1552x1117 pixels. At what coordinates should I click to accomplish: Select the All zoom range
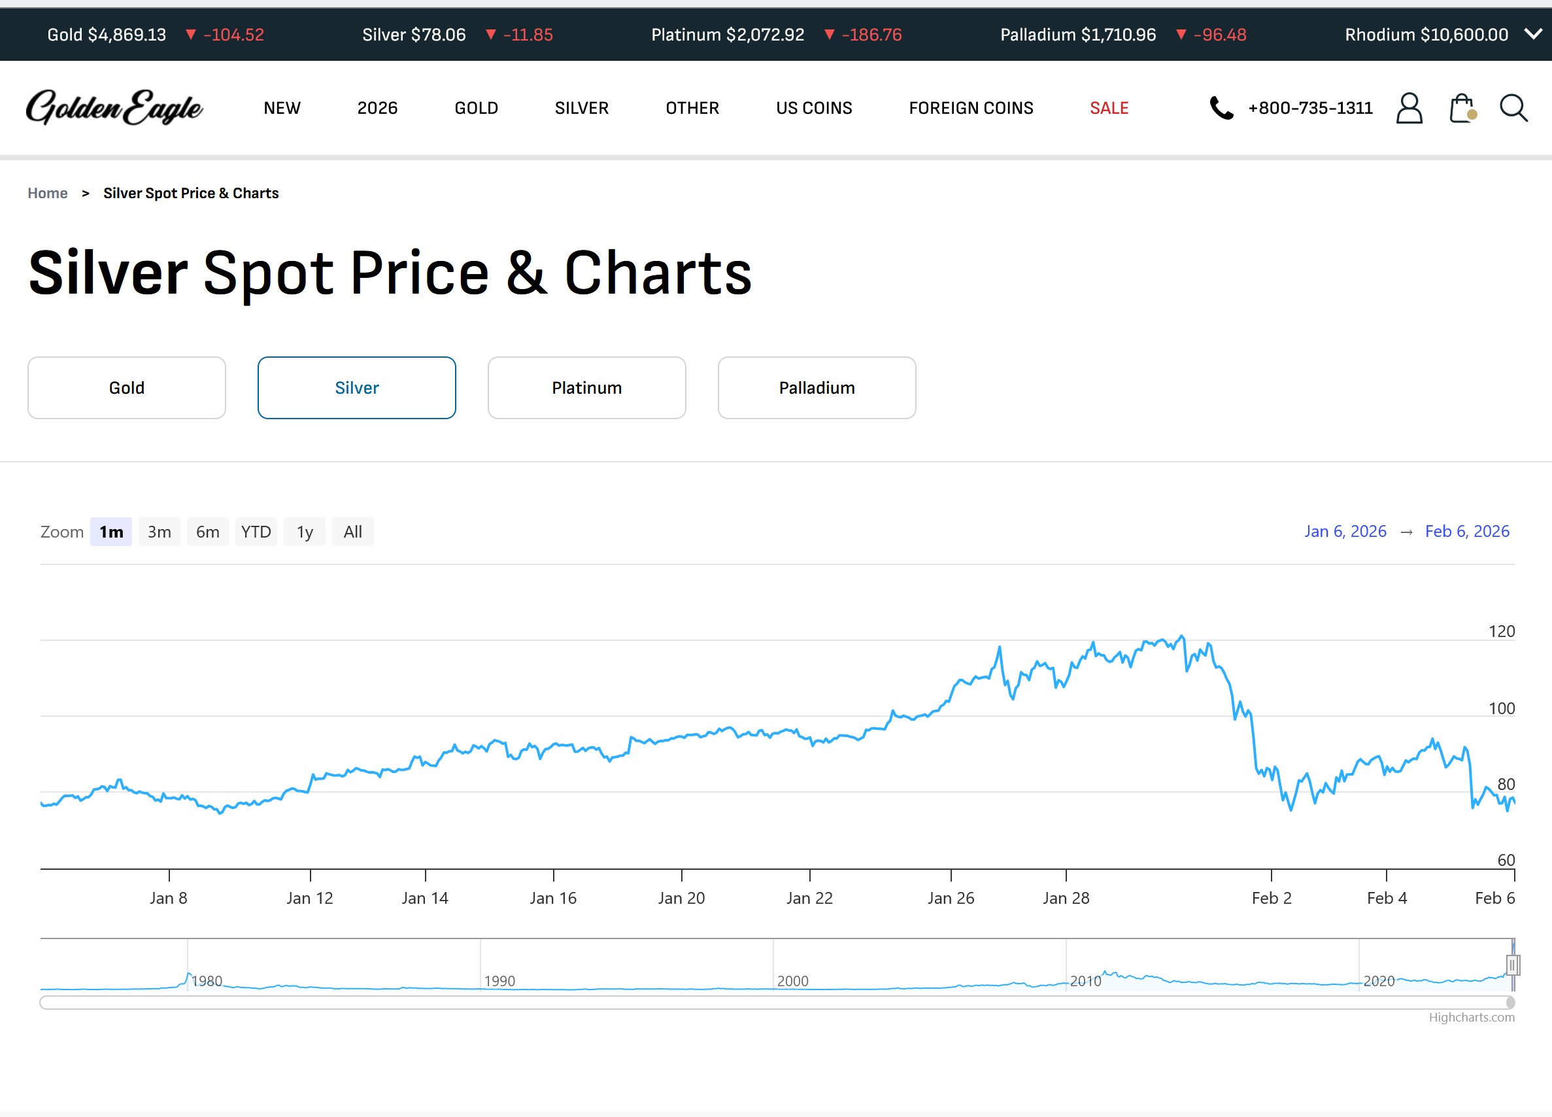(352, 532)
